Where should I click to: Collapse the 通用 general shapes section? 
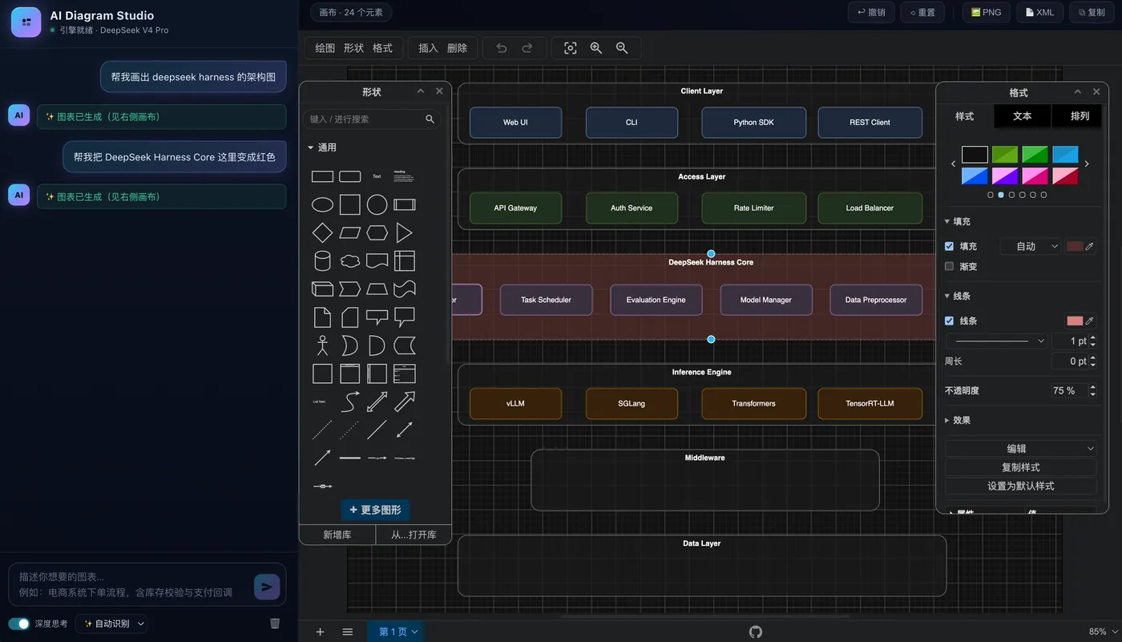322,147
